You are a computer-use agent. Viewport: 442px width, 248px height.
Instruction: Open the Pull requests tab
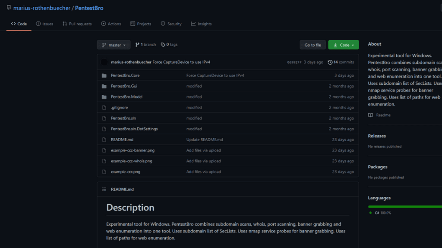pyautogui.click(x=77, y=24)
